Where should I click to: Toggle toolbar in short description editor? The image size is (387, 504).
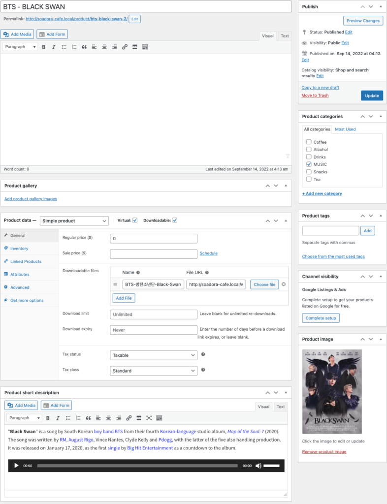[159, 418]
